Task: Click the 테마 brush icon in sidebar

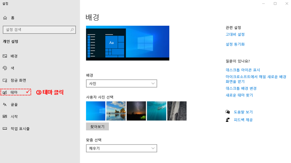Action: point(5,92)
